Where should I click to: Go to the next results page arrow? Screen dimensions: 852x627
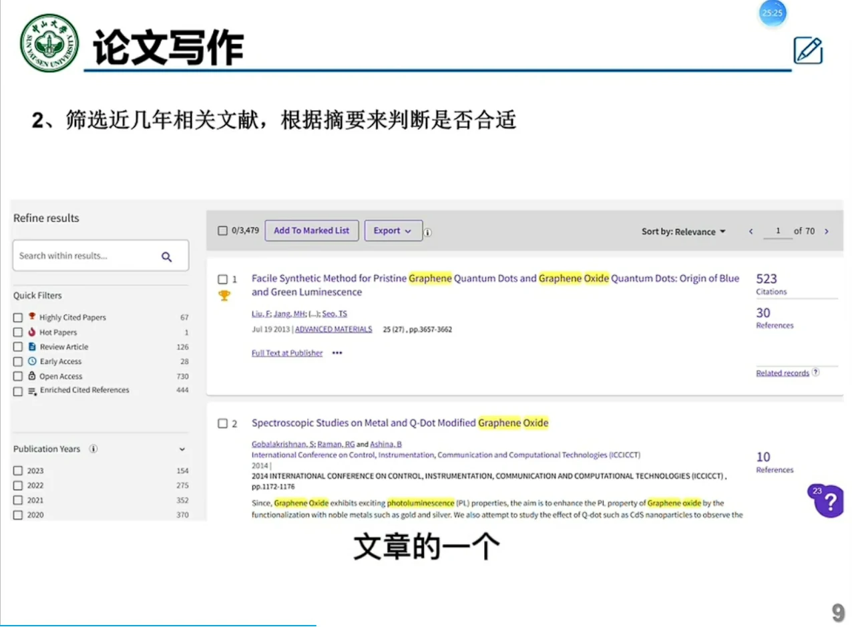click(x=827, y=231)
